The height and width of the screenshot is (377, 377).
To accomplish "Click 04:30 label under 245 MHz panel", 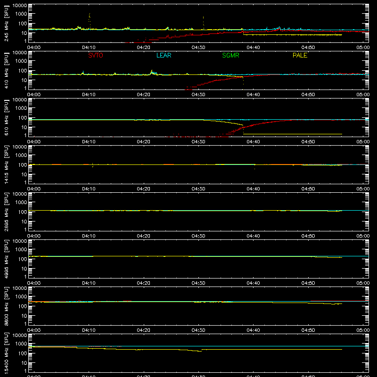I will (x=198, y=48).
